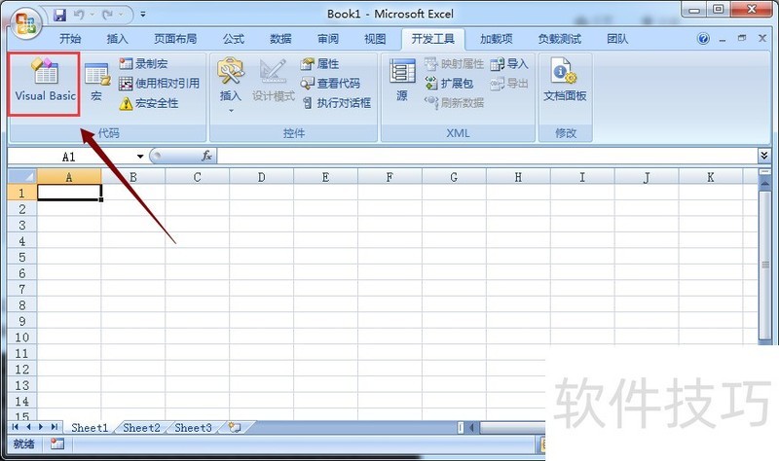779x461 pixels.
Task: Switch to the 负载测试 tab
Action: pyautogui.click(x=559, y=39)
